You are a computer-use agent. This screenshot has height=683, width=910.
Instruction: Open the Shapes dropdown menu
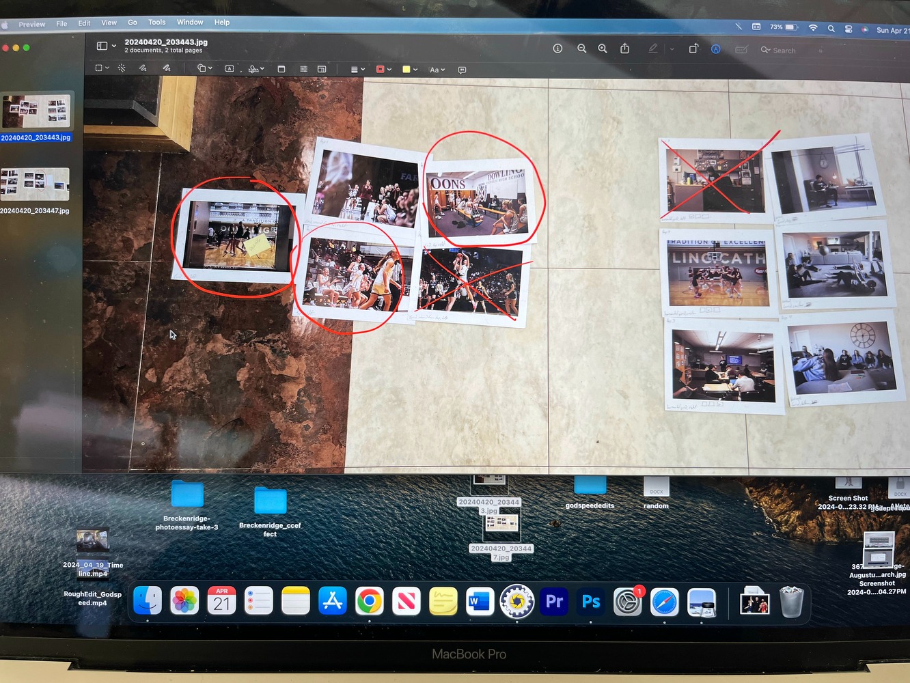coord(204,68)
